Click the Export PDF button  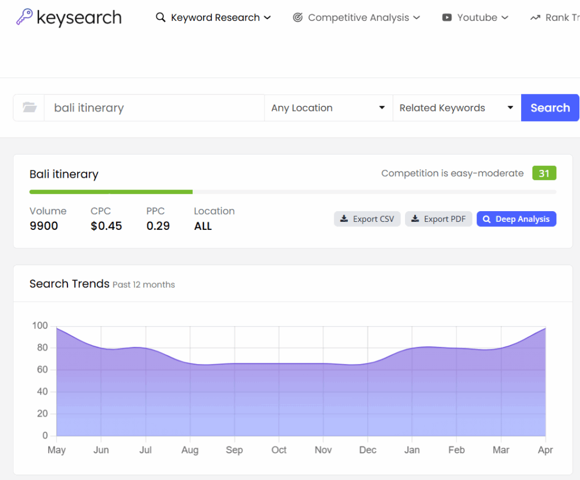[x=438, y=219]
